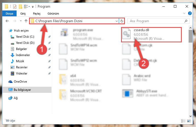Open recent locations dropdown arrow
This screenshot has width=196, height=127.
tap(21, 21)
